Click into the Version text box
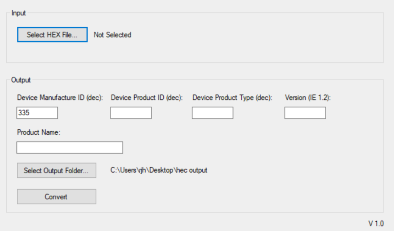The height and width of the screenshot is (231, 394). (305, 113)
